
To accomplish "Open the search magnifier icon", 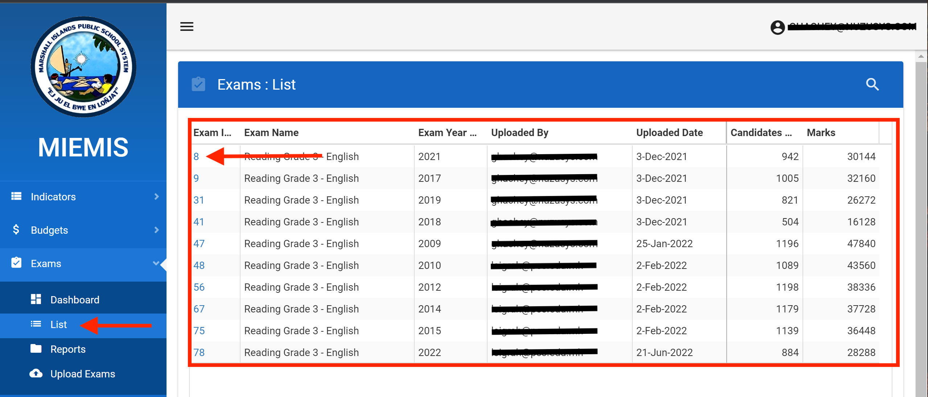I will [x=872, y=85].
